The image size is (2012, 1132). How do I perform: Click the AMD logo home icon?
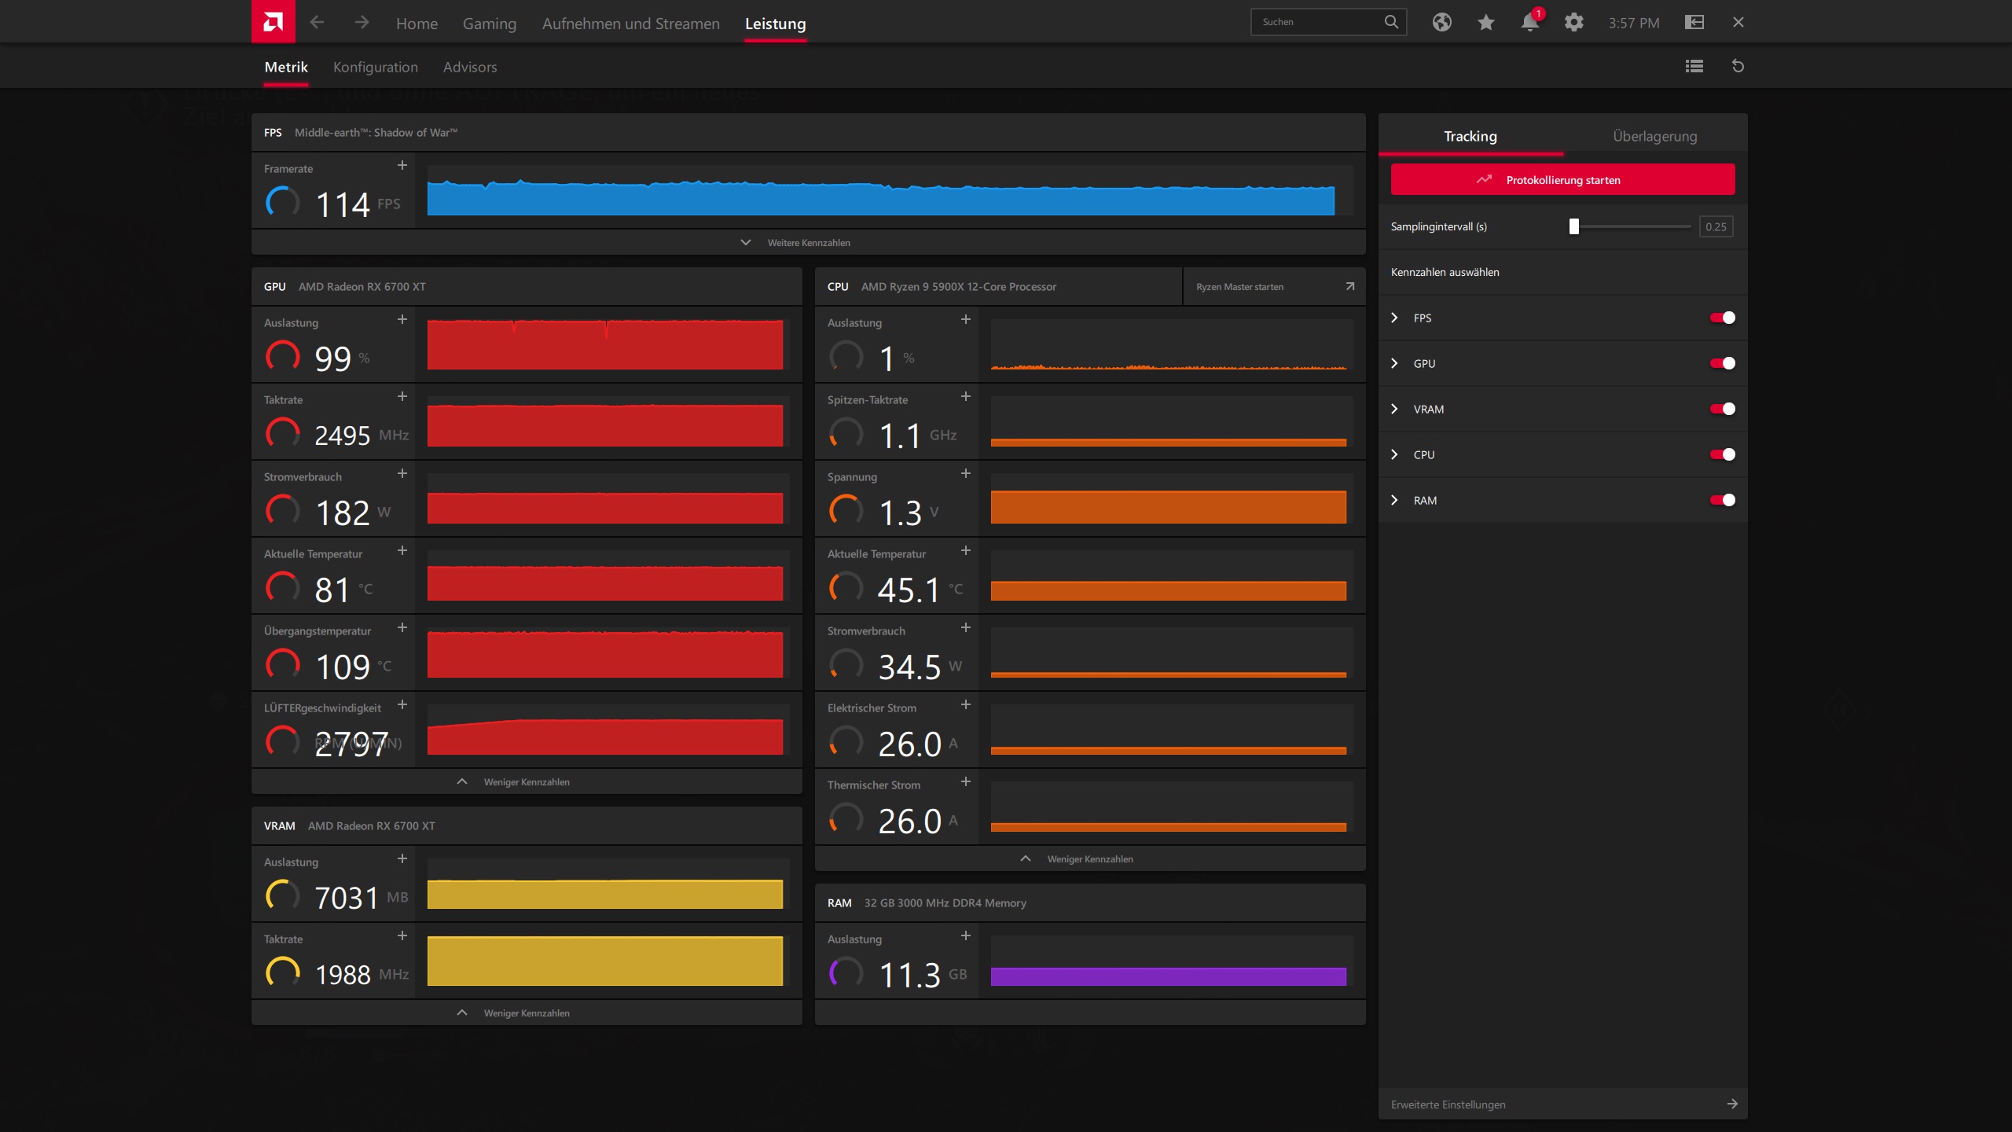coord(273,21)
